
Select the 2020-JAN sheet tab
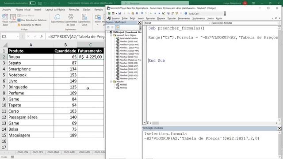(x=23, y=152)
